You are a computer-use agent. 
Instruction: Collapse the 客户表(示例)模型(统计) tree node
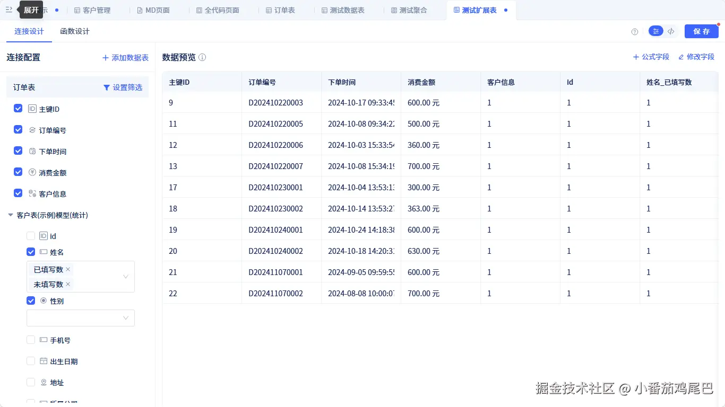(11, 215)
